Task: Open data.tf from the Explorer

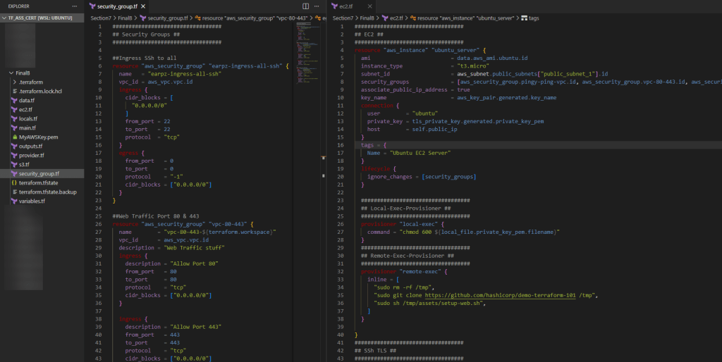Action: 25,101
